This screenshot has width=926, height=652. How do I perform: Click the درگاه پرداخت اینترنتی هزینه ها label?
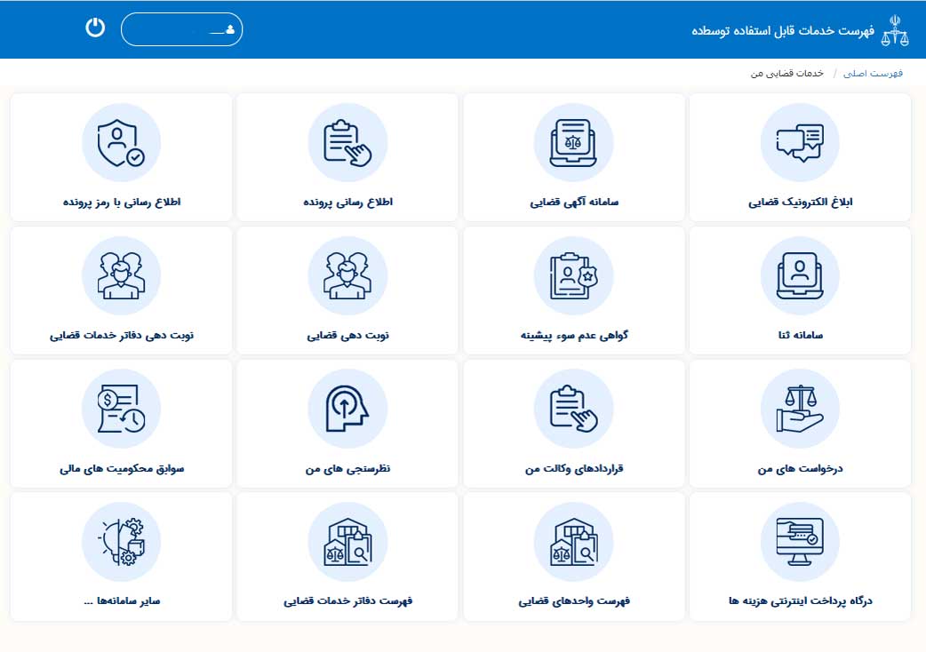(x=800, y=600)
